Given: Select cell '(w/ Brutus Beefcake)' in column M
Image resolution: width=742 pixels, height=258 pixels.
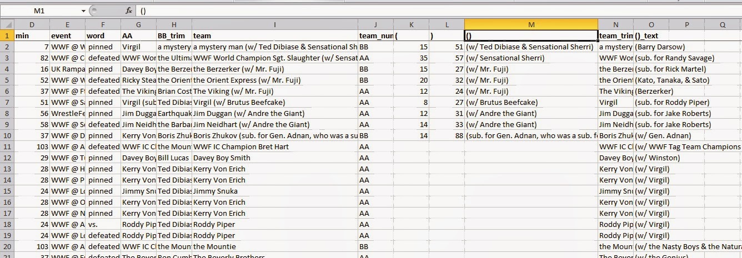Looking at the screenshot, I should point(531,102).
